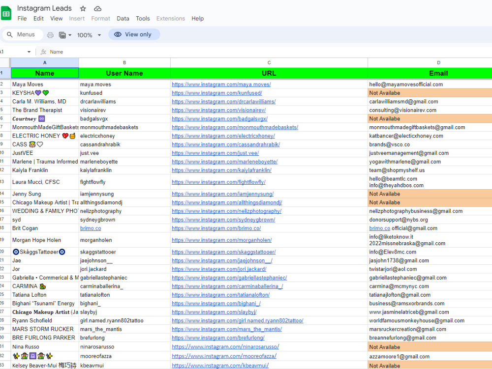Open the maya.moves Instagram link
492x369 pixels.
point(221,84)
